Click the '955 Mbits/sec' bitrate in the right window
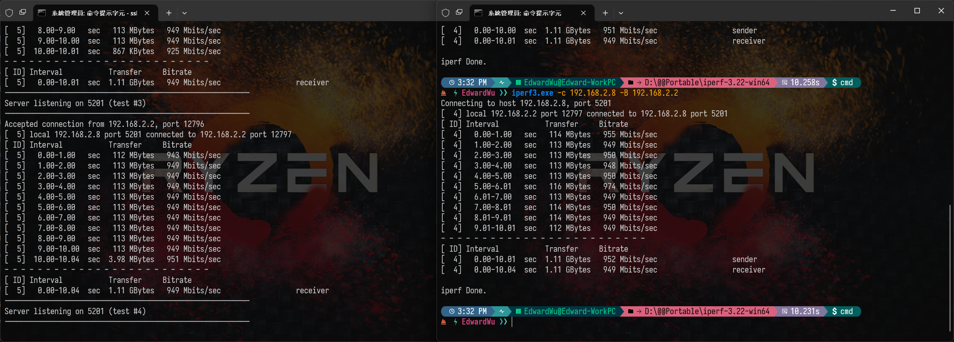The image size is (954, 342). (630, 134)
